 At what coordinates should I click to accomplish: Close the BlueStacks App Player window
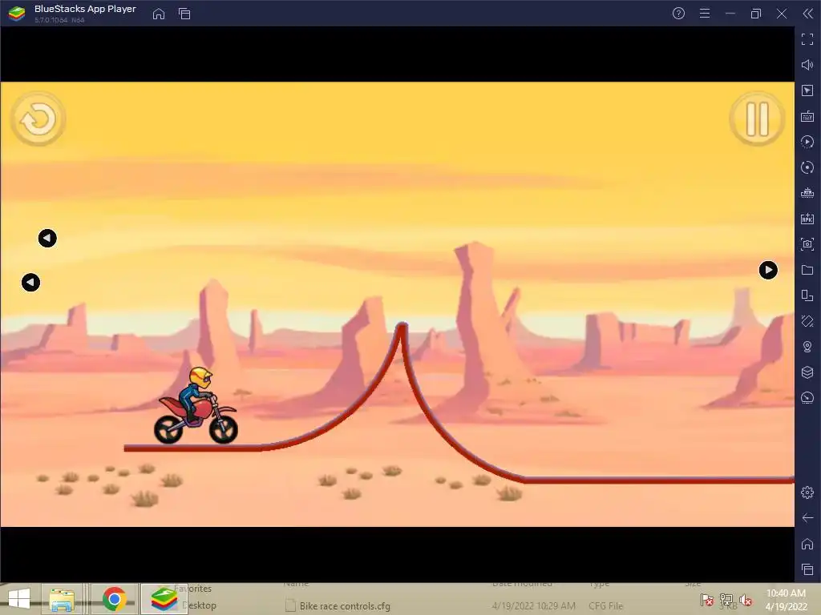(x=782, y=14)
